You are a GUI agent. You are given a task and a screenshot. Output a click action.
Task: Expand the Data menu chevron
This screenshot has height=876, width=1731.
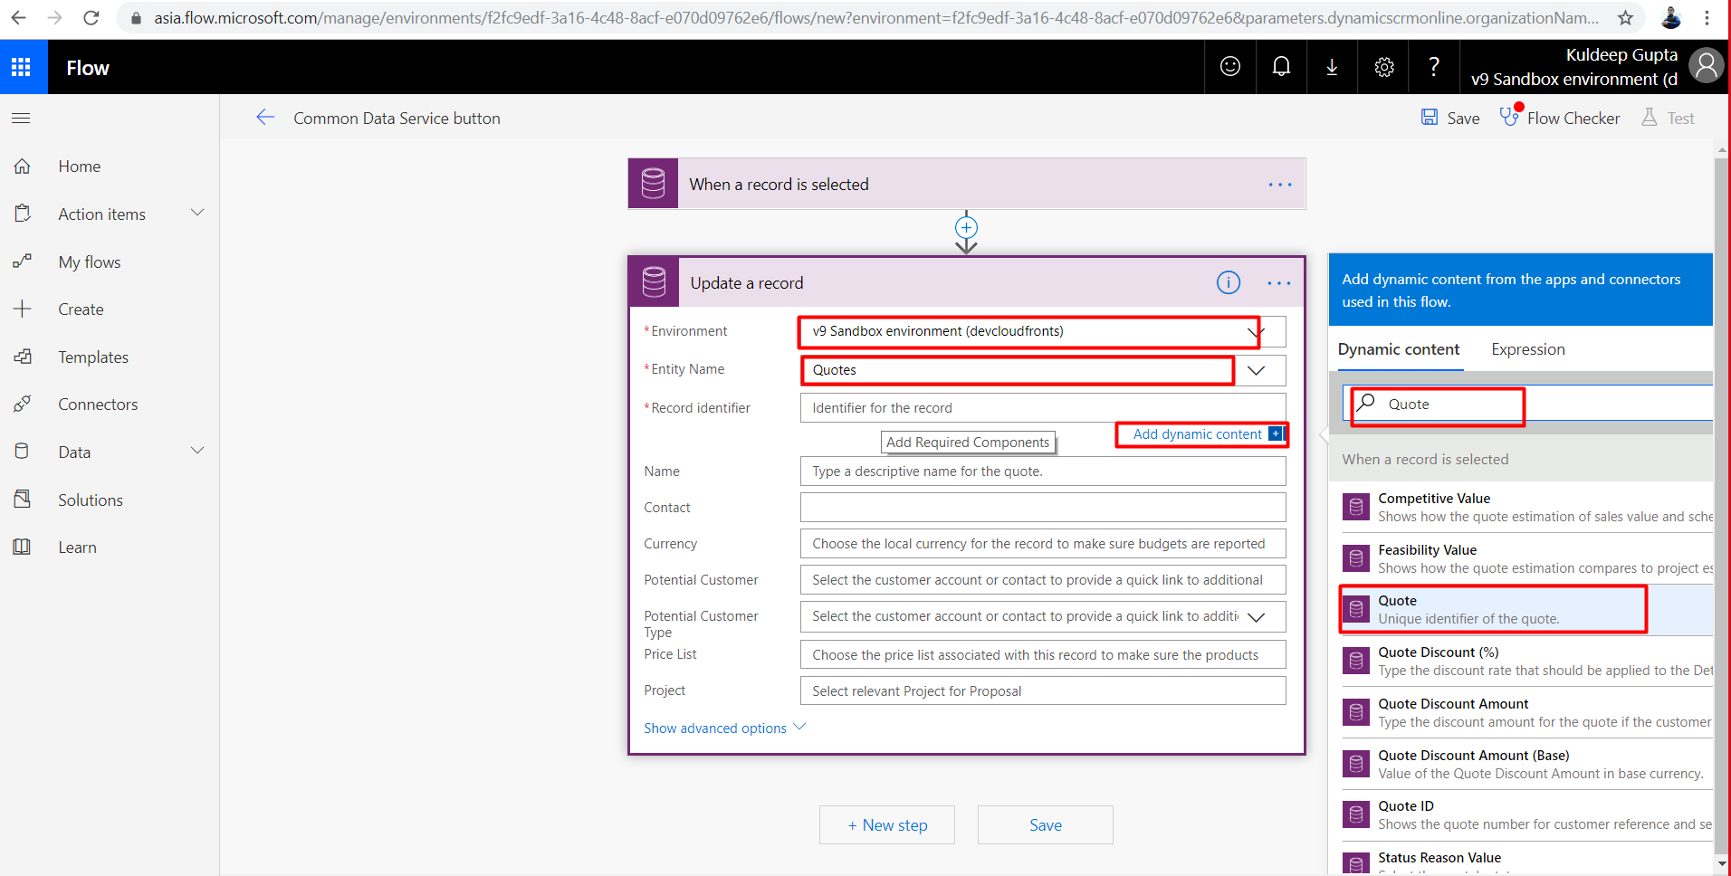[x=197, y=451]
